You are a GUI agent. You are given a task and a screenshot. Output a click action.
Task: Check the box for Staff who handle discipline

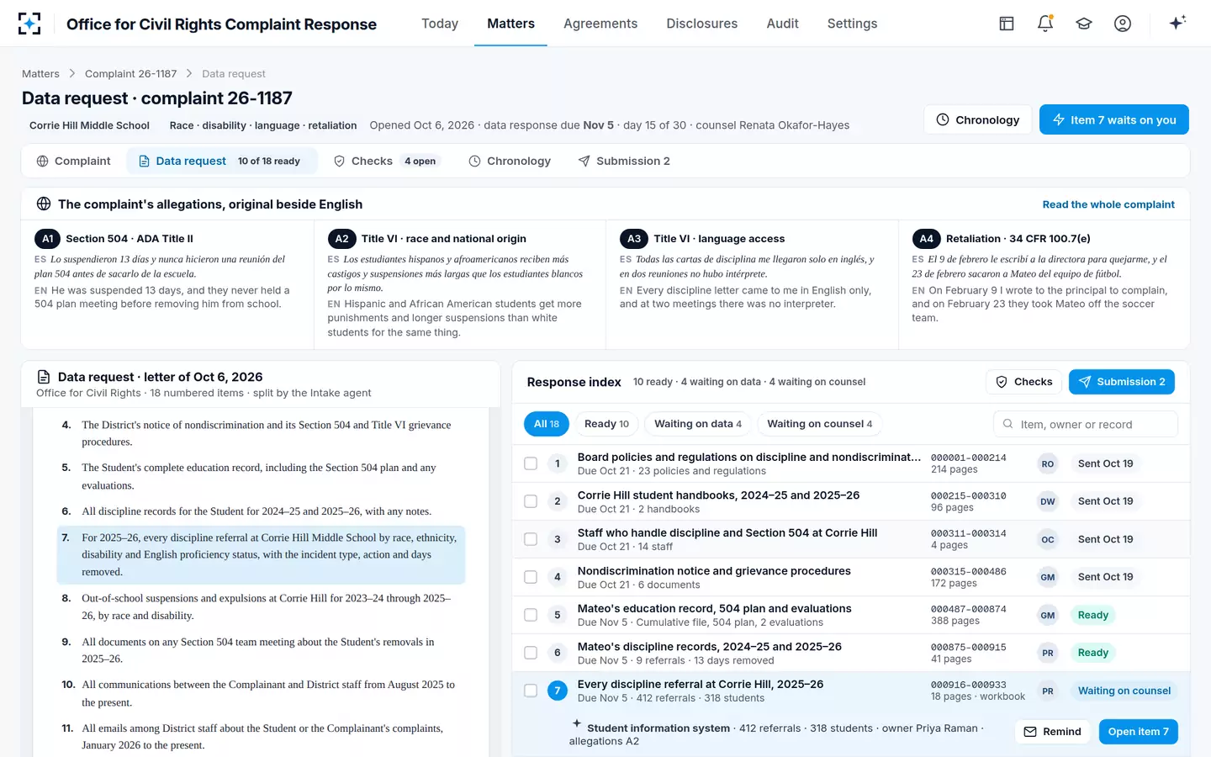pyautogui.click(x=531, y=539)
